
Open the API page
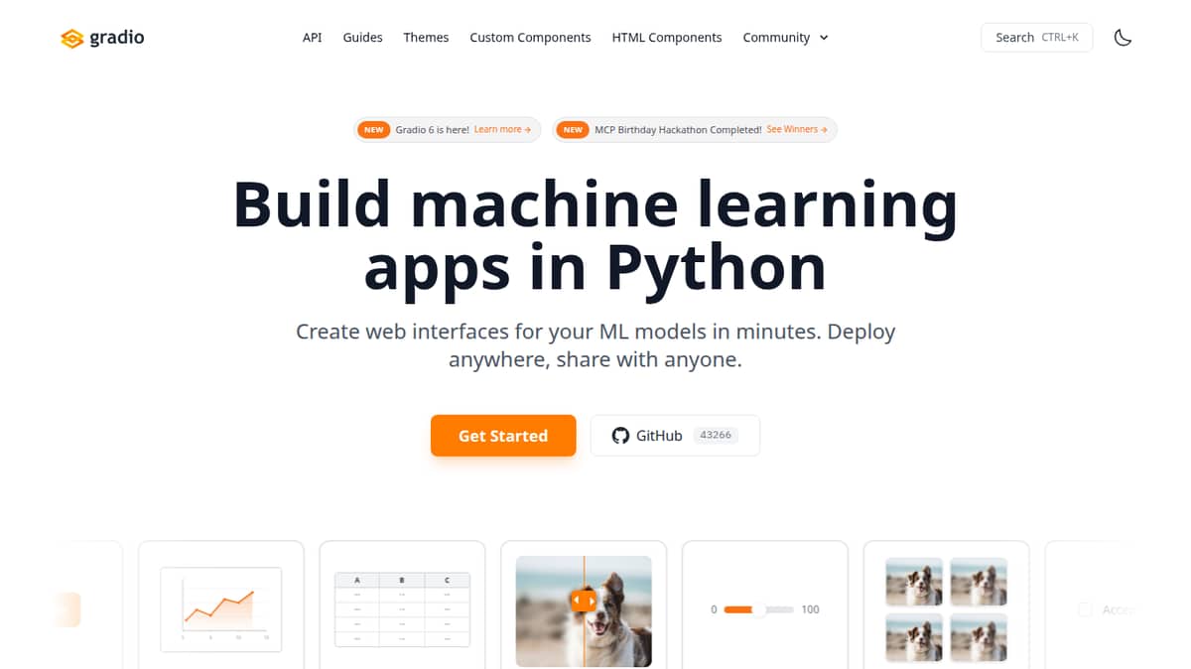point(312,38)
